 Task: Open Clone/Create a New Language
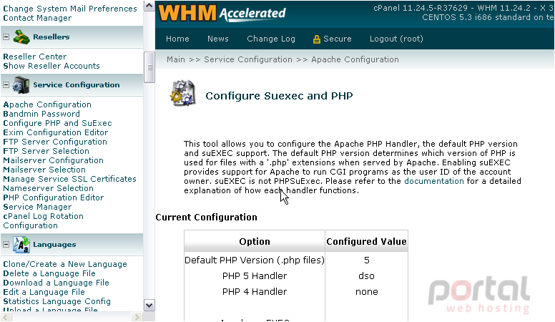65,264
